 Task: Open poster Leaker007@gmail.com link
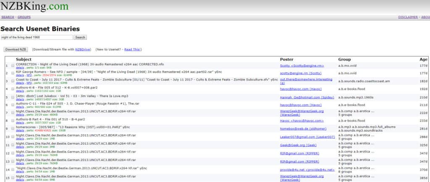[x=307, y=137]
